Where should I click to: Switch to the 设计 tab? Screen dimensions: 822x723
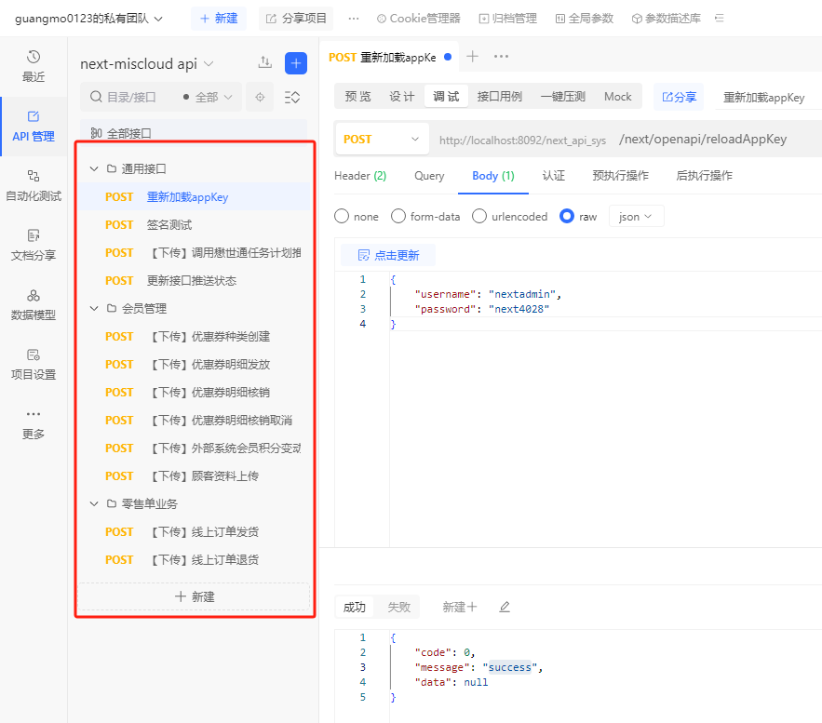[402, 97]
